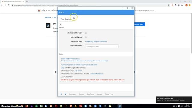This screenshot has width=192, height=108.
Task: Select the Who is Hosting browser tab
Action: coord(13,2)
